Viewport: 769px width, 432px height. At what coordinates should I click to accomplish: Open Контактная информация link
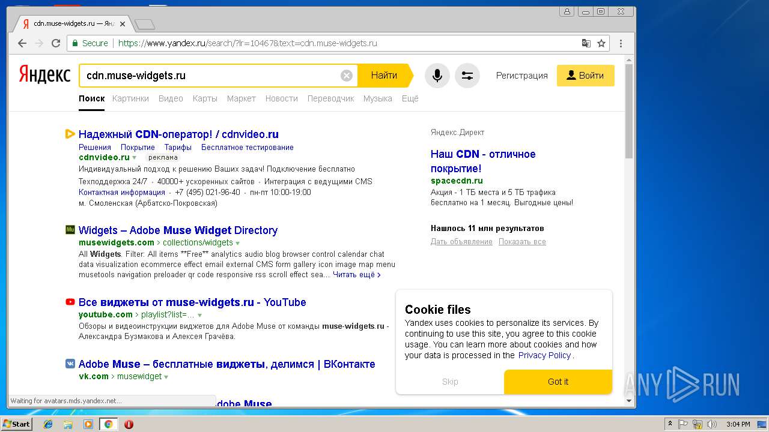122,193
